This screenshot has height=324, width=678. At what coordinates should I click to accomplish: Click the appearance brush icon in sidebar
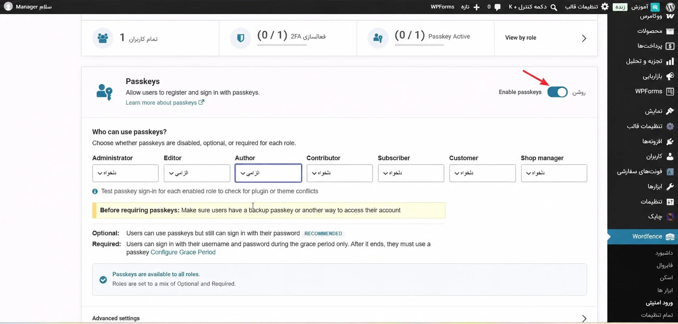(x=670, y=111)
